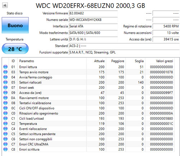
Task: Click the status dot for Tentativi ricalibrazione
Action: point(5,103)
